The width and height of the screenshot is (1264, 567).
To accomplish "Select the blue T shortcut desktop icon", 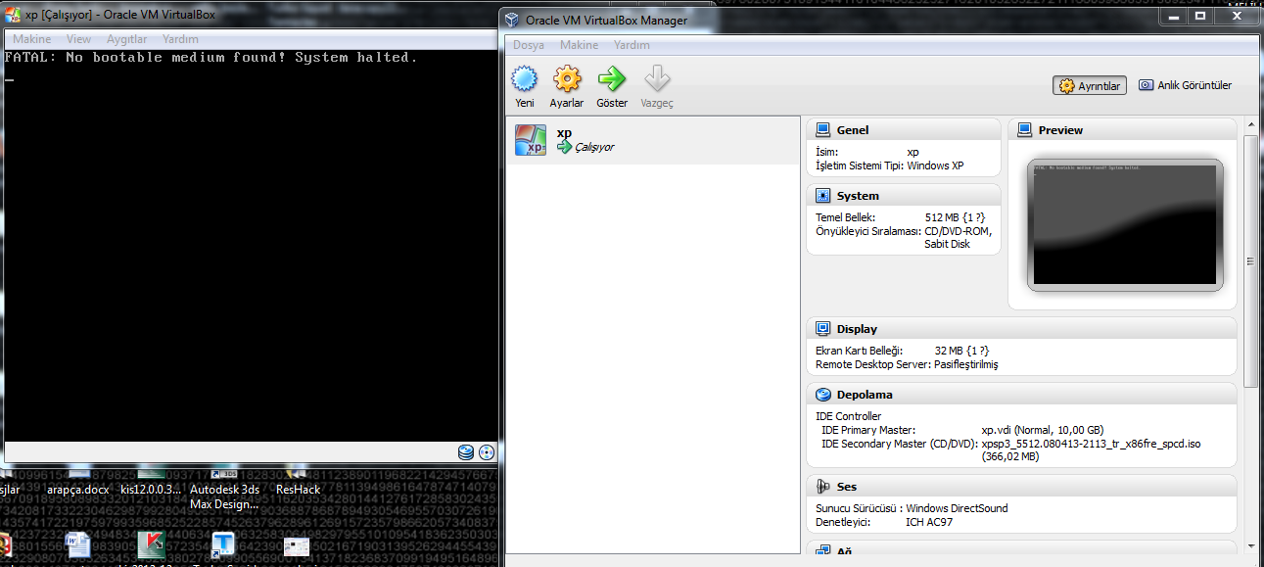I will coord(223,545).
